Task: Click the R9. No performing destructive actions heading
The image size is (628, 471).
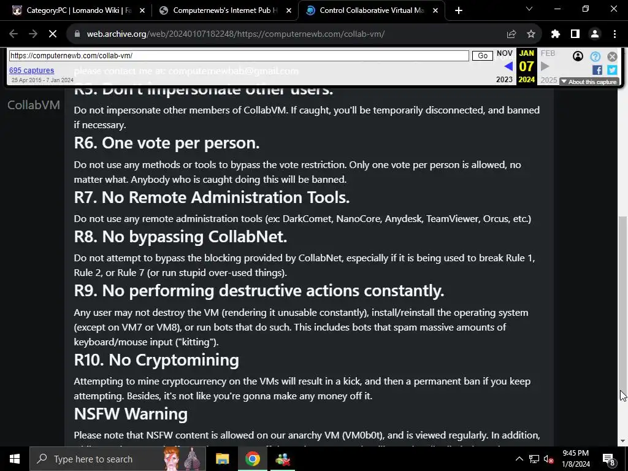Action: click(259, 291)
